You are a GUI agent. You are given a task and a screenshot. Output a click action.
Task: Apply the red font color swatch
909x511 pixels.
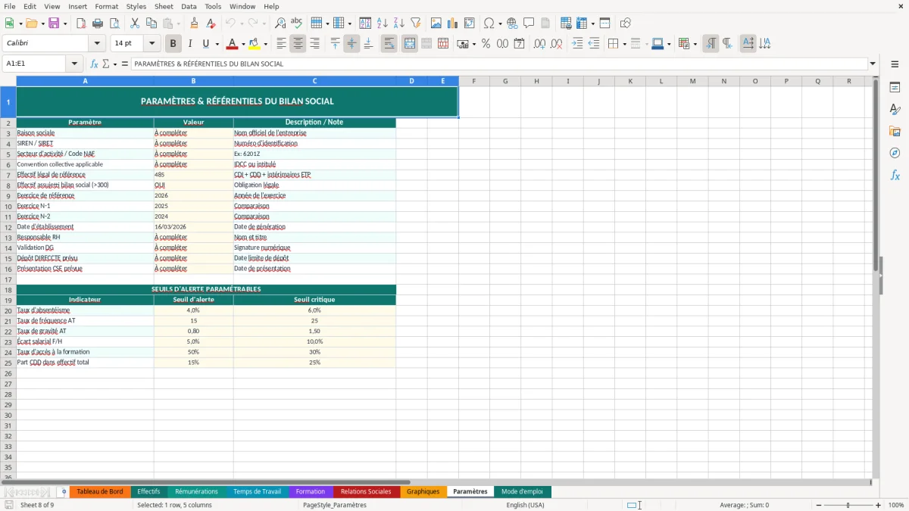[232, 44]
